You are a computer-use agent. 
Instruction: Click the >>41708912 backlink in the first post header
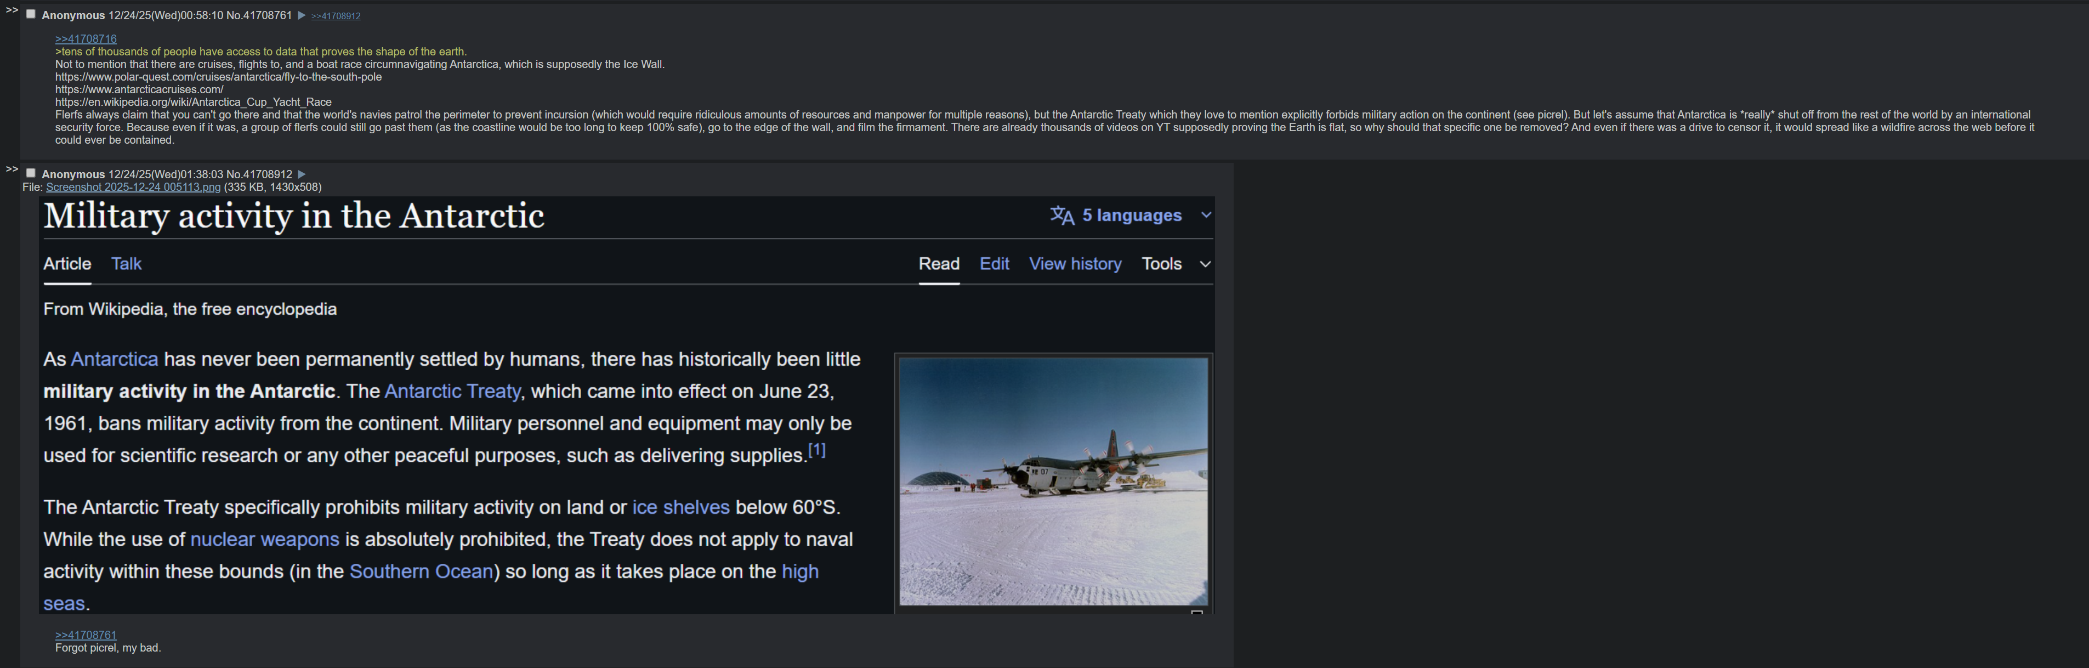pyautogui.click(x=336, y=16)
